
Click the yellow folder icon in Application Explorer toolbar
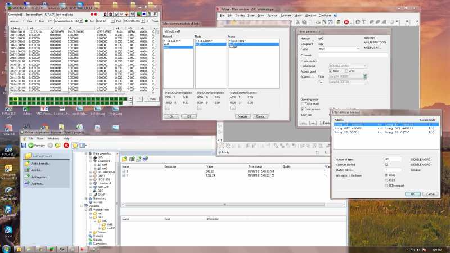(x=75, y=146)
